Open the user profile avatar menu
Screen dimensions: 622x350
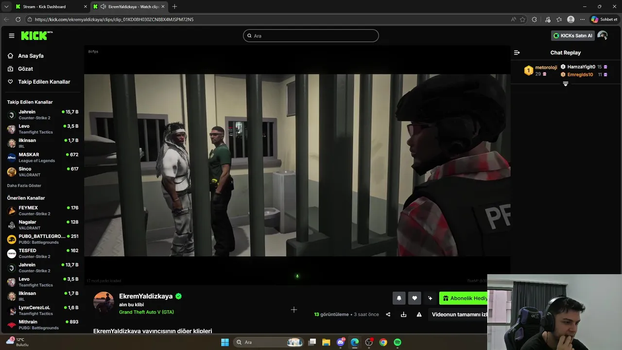603,35
